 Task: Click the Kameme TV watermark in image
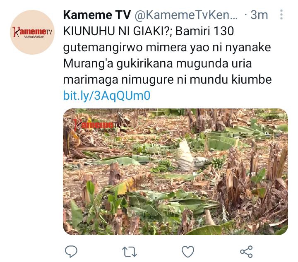97,125
